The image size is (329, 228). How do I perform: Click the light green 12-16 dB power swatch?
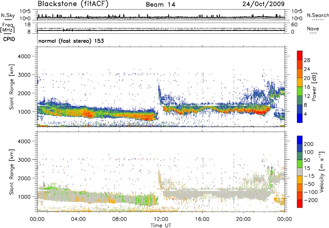(300, 91)
